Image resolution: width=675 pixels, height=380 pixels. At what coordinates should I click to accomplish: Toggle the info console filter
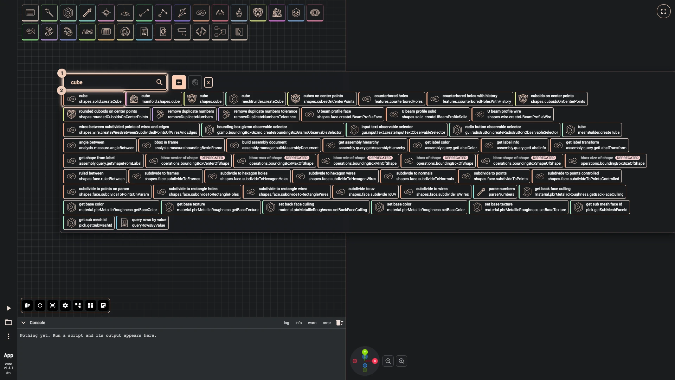(298, 323)
